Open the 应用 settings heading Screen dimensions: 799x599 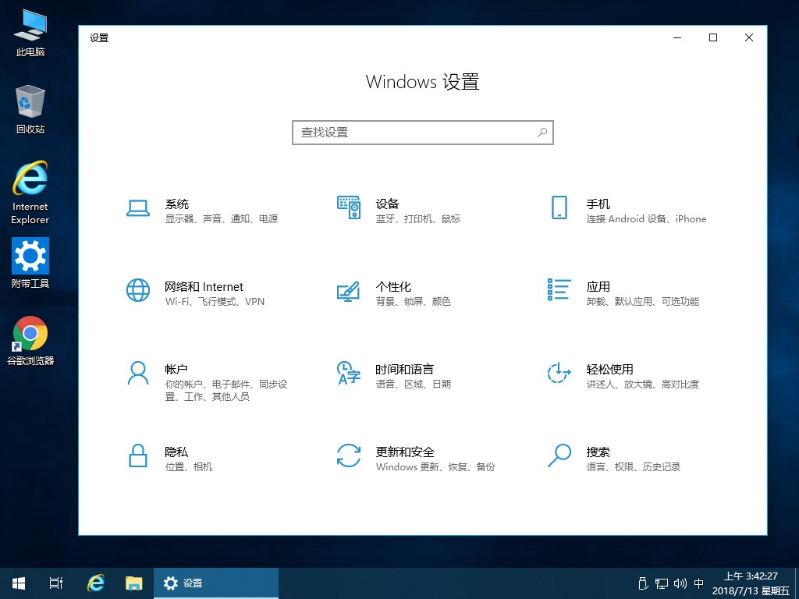598,287
